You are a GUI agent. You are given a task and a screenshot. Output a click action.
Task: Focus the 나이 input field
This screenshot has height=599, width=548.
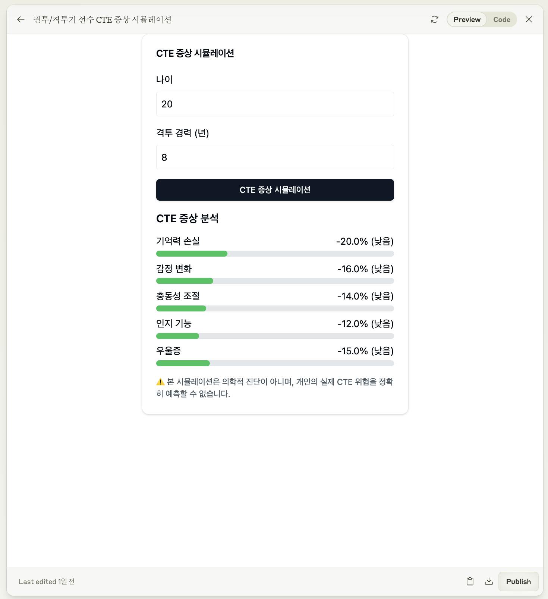[275, 104]
